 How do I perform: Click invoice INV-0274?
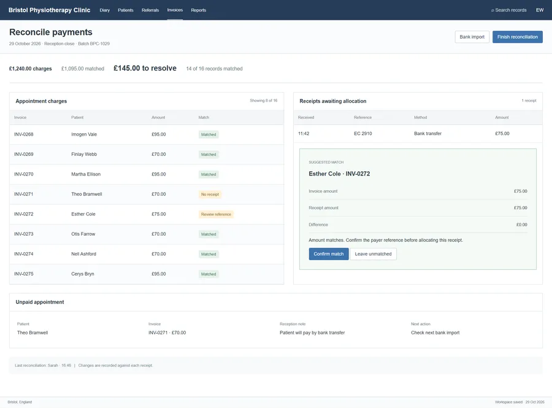23,254
